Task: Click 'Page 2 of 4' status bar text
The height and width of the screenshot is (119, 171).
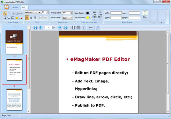Action: click(7, 115)
